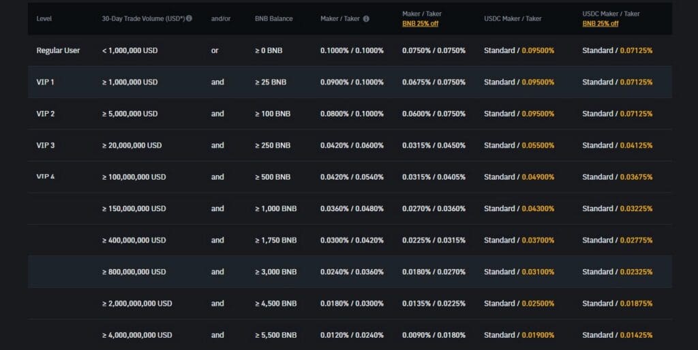698x350 pixels.
Task: Click info icon next to Maker / Taker header
Action: 366,18
